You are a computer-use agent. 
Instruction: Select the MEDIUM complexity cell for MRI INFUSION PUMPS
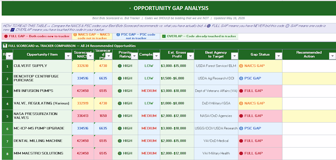149,91
